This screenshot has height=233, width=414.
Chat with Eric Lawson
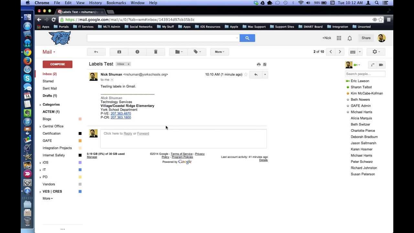point(360,81)
